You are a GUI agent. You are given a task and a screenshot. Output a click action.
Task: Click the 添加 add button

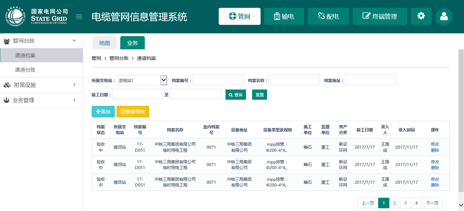coord(103,112)
